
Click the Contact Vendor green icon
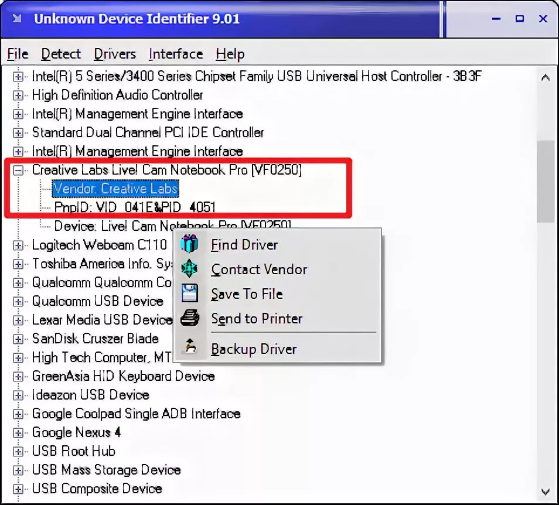point(189,269)
